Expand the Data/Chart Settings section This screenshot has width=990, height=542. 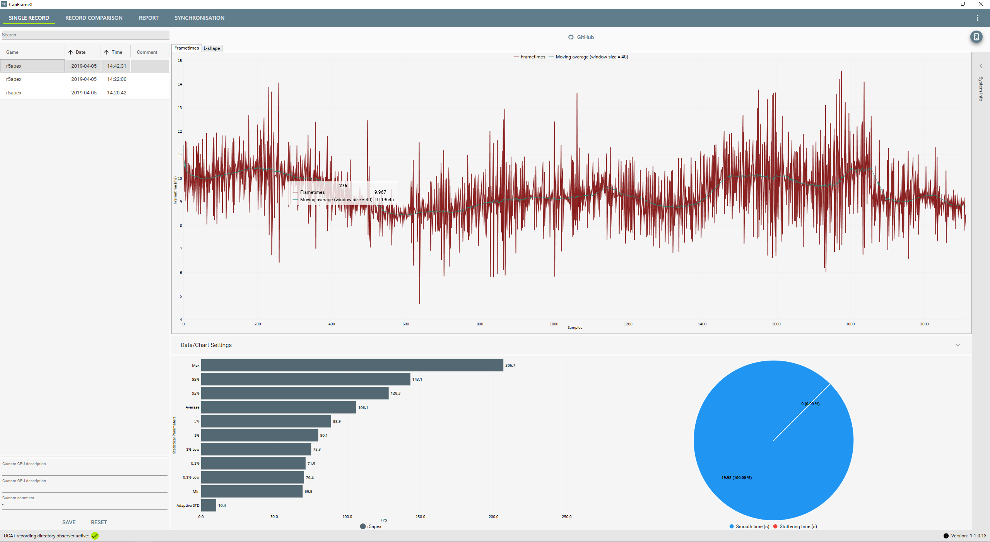958,345
